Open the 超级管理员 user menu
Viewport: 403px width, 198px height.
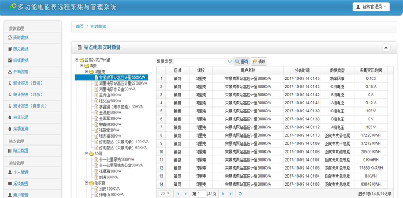(371, 7)
